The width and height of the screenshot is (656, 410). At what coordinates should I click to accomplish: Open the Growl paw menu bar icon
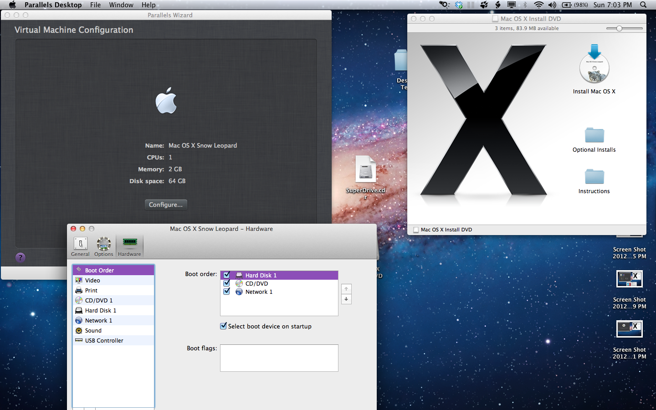point(484,5)
